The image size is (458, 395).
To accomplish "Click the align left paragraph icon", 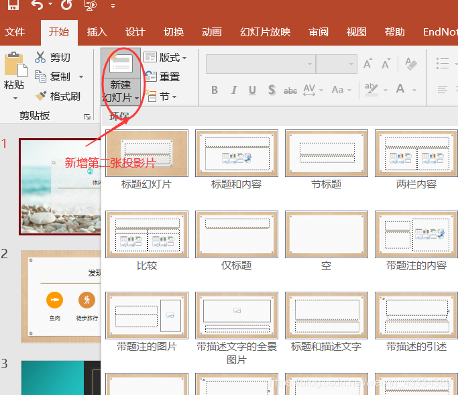I will coord(443,90).
